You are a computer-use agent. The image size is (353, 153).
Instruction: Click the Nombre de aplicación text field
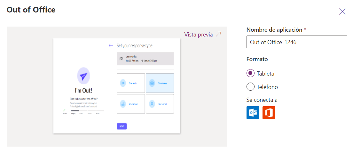[x=296, y=42]
